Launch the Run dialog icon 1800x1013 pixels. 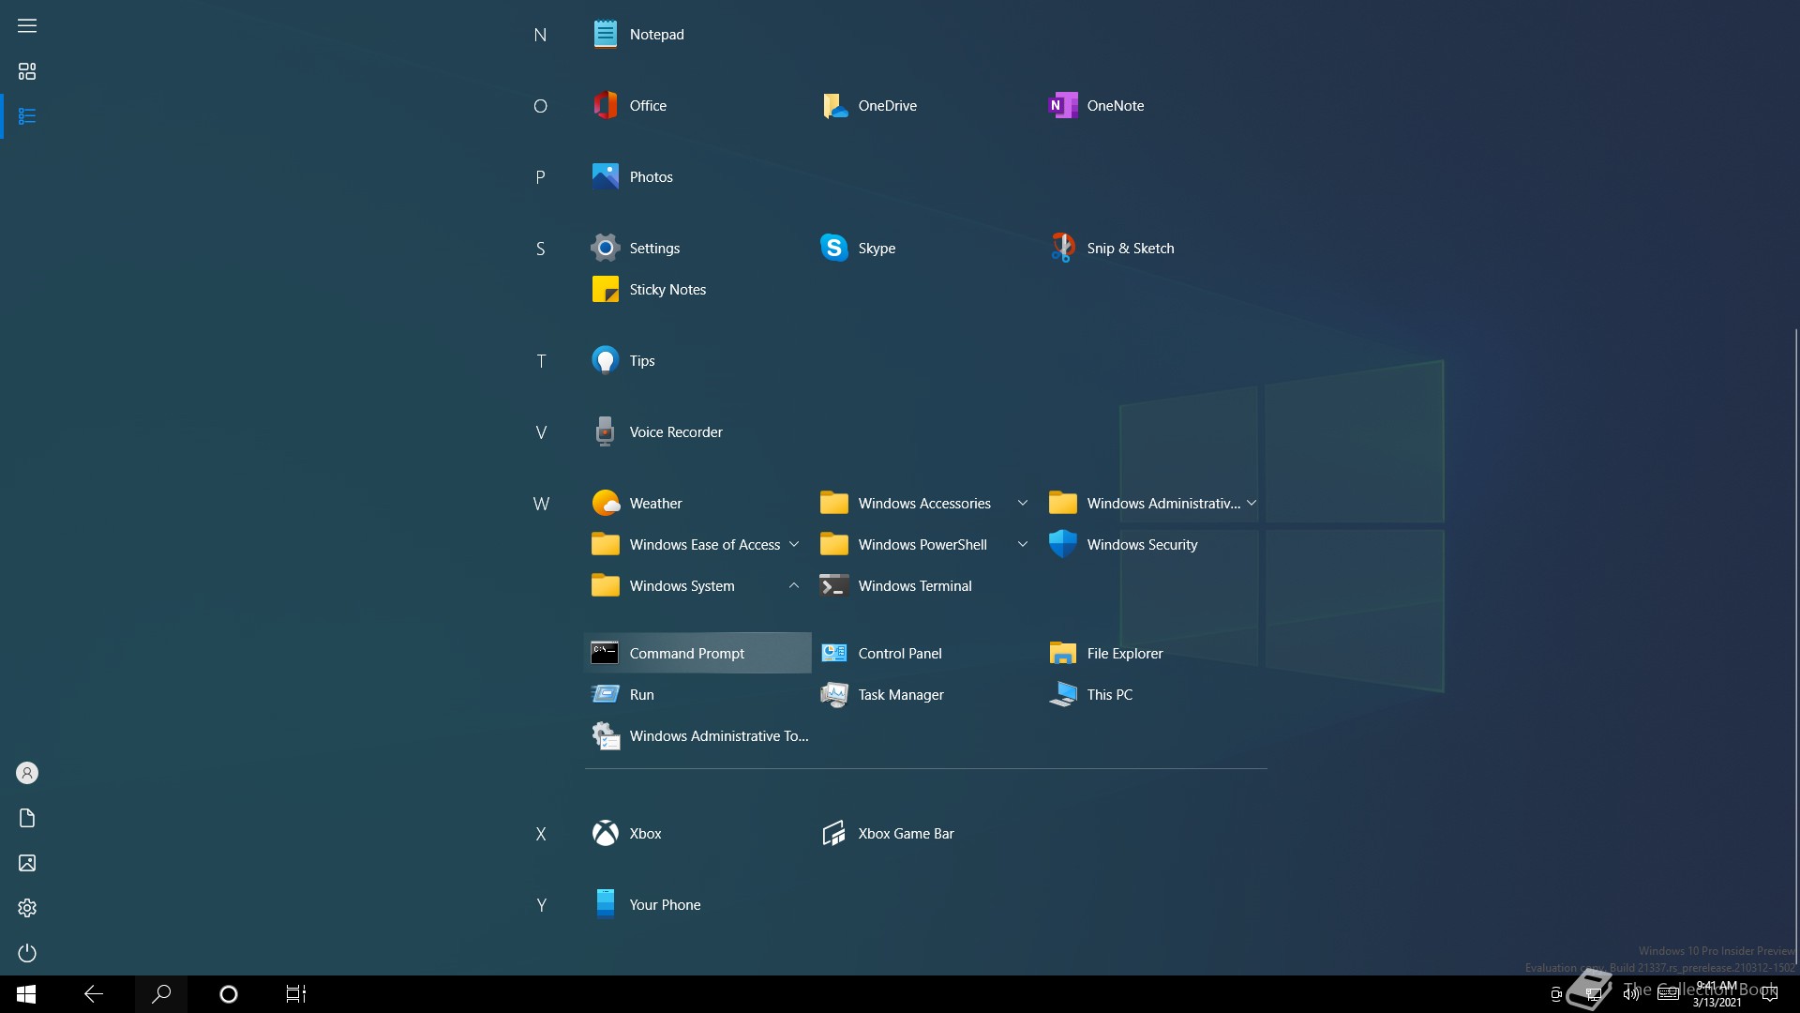click(x=605, y=695)
